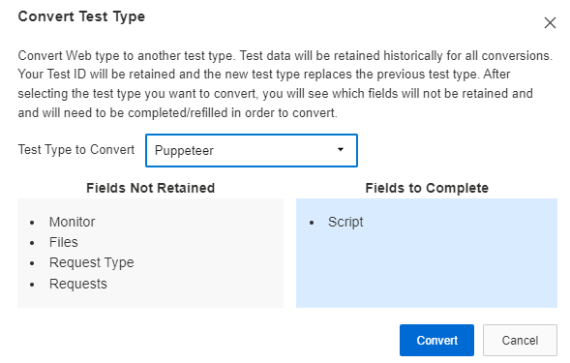Select the Monitor list entry

coord(72,222)
